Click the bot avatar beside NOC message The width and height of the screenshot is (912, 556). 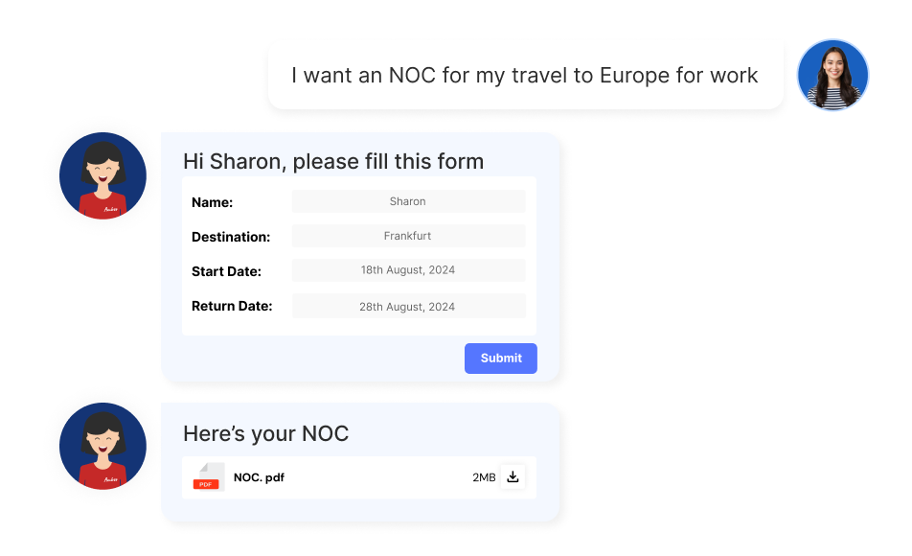click(x=103, y=447)
